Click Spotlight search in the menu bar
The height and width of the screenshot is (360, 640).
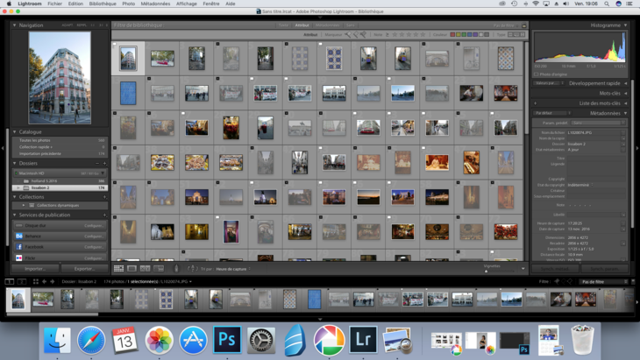tap(607, 4)
